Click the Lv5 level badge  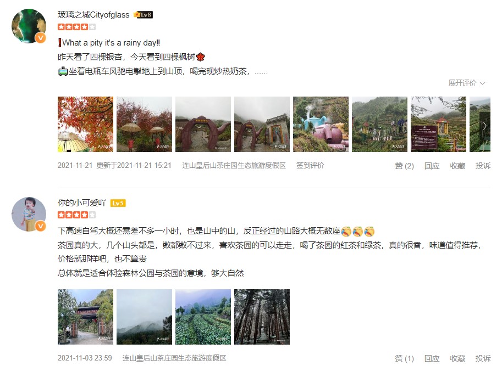tap(118, 203)
